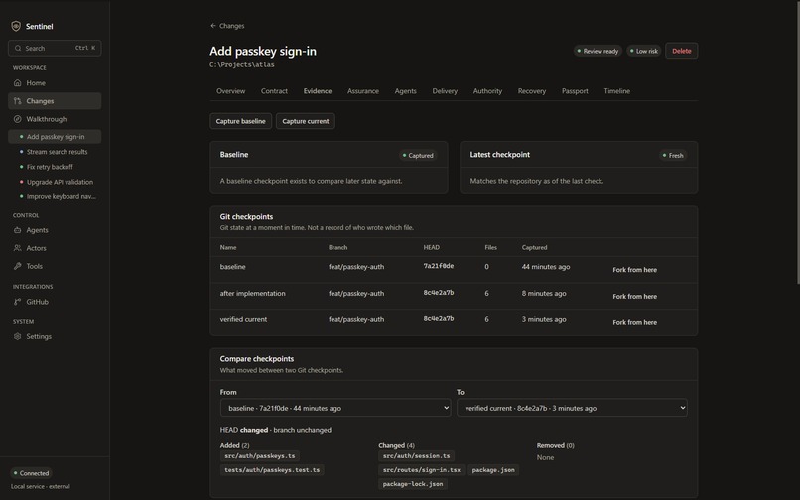Click the Changes branch icon
Screen dimensions: 800x500
coord(17,101)
